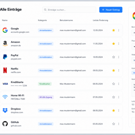Click the Anmeldedaten tag in Dropbox row
The height and width of the screenshot is (135, 135).
pos(46,111)
